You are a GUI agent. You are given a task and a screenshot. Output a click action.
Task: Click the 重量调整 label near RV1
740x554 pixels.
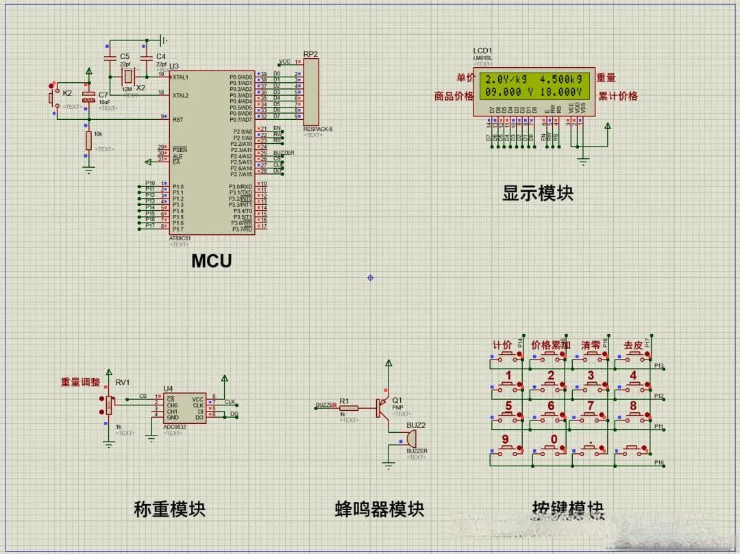(x=80, y=382)
